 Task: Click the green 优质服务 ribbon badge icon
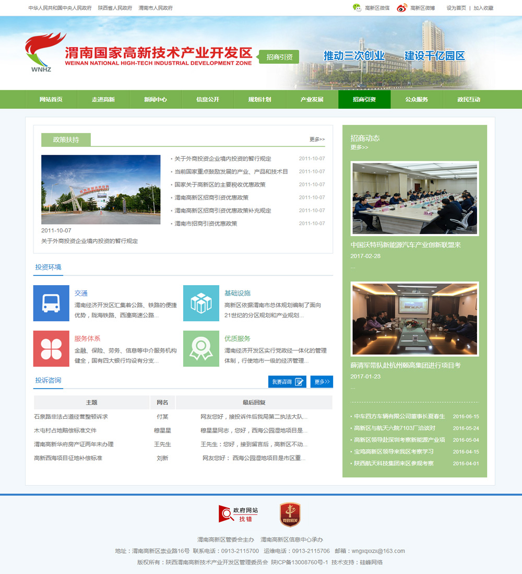[x=201, y=348]
